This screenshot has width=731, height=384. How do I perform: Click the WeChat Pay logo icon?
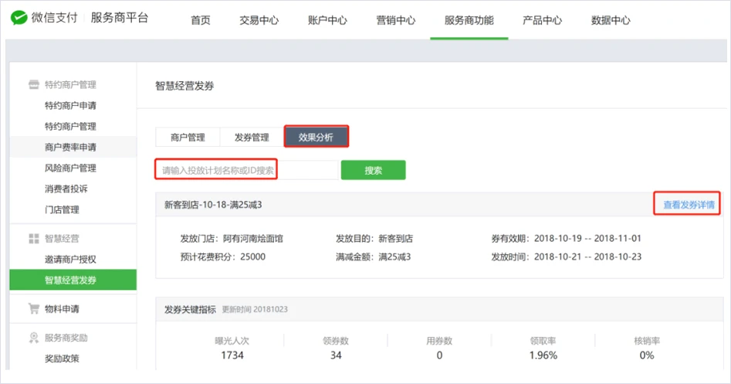[19, 19]
